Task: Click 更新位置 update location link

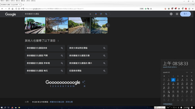Action: tap(69, 102)
